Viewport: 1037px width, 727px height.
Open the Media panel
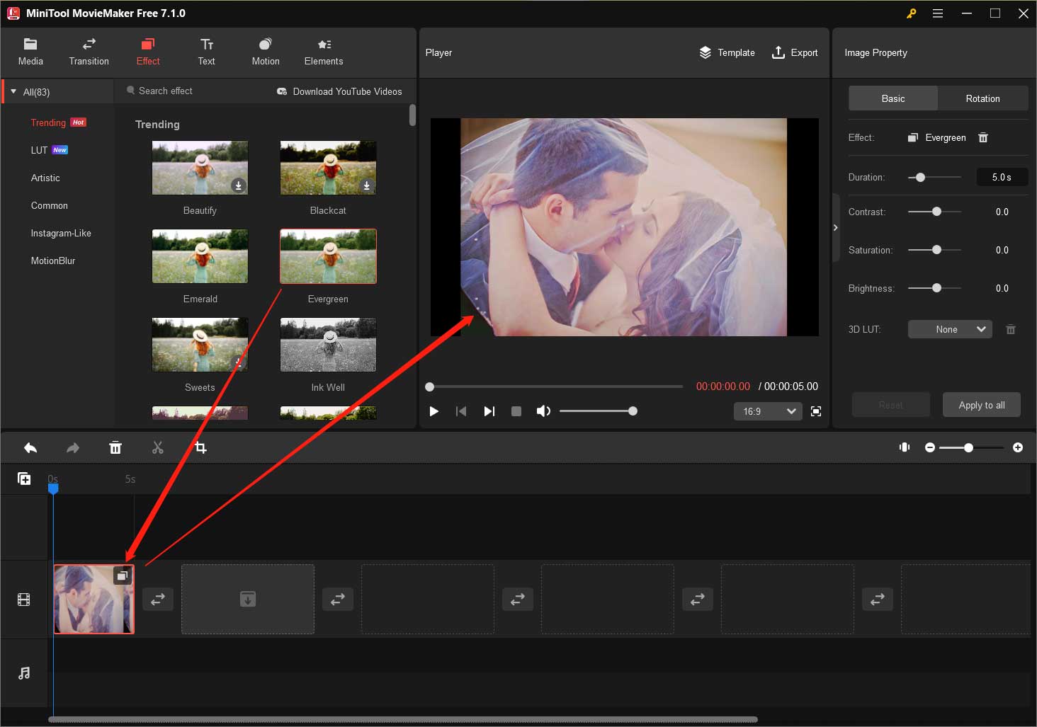click(30, 52)
